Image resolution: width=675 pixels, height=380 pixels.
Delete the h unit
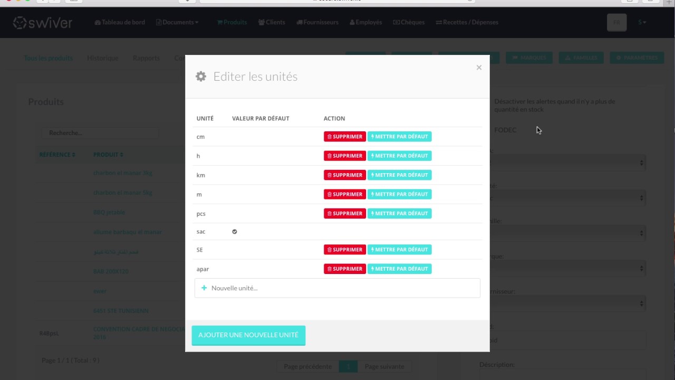344,156
